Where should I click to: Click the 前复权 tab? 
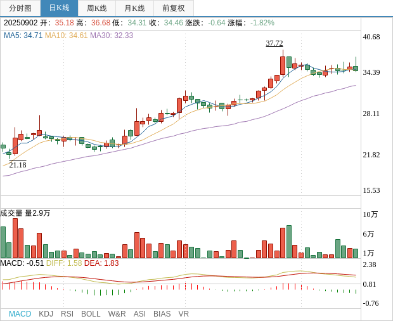coord(174,8)
